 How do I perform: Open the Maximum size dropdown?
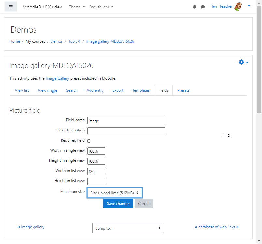click(115, 193)
